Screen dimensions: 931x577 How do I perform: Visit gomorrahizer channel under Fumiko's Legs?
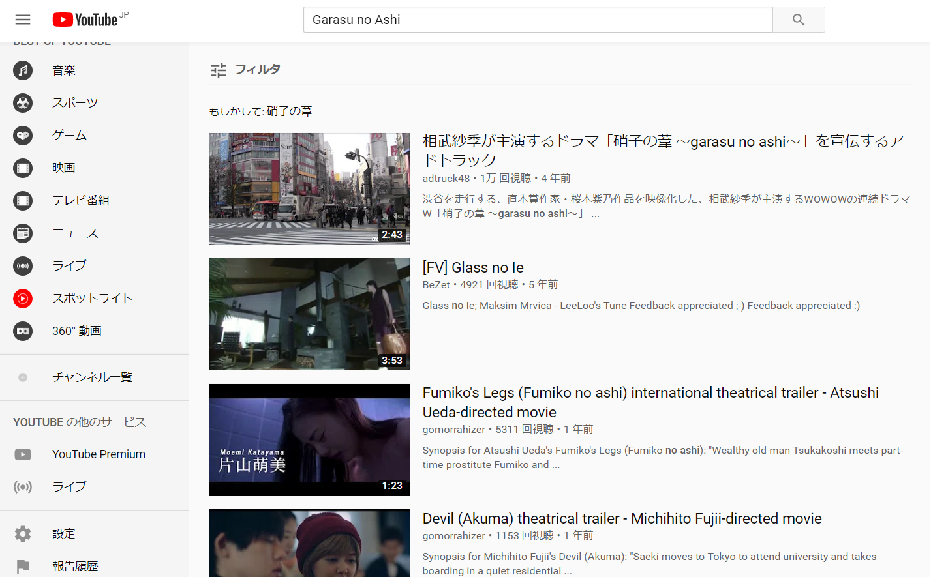(x=453, y=429)
